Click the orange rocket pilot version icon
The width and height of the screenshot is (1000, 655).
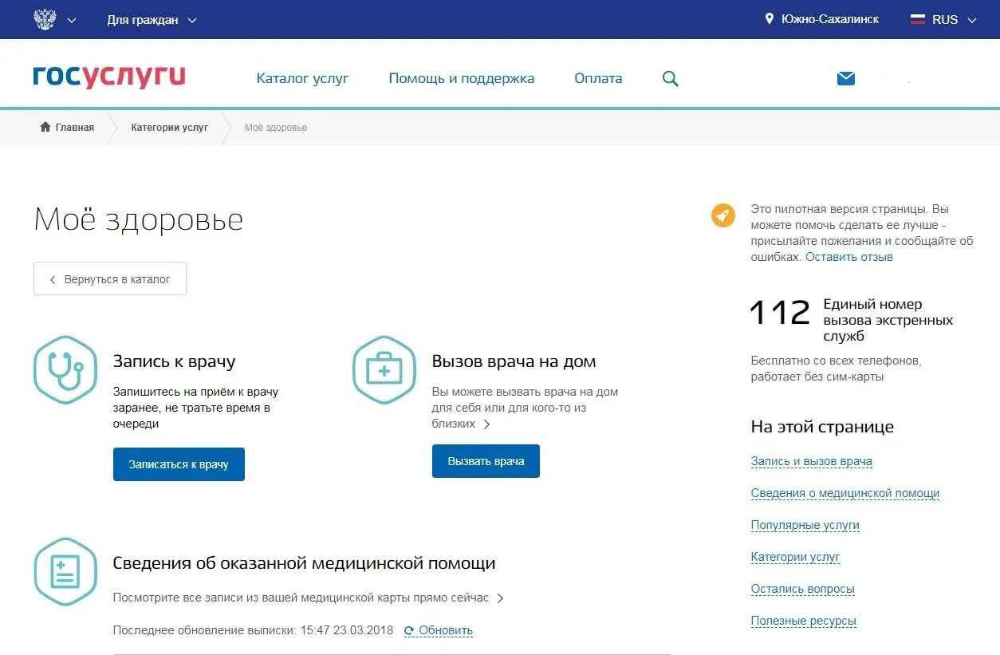click(723, 215)
